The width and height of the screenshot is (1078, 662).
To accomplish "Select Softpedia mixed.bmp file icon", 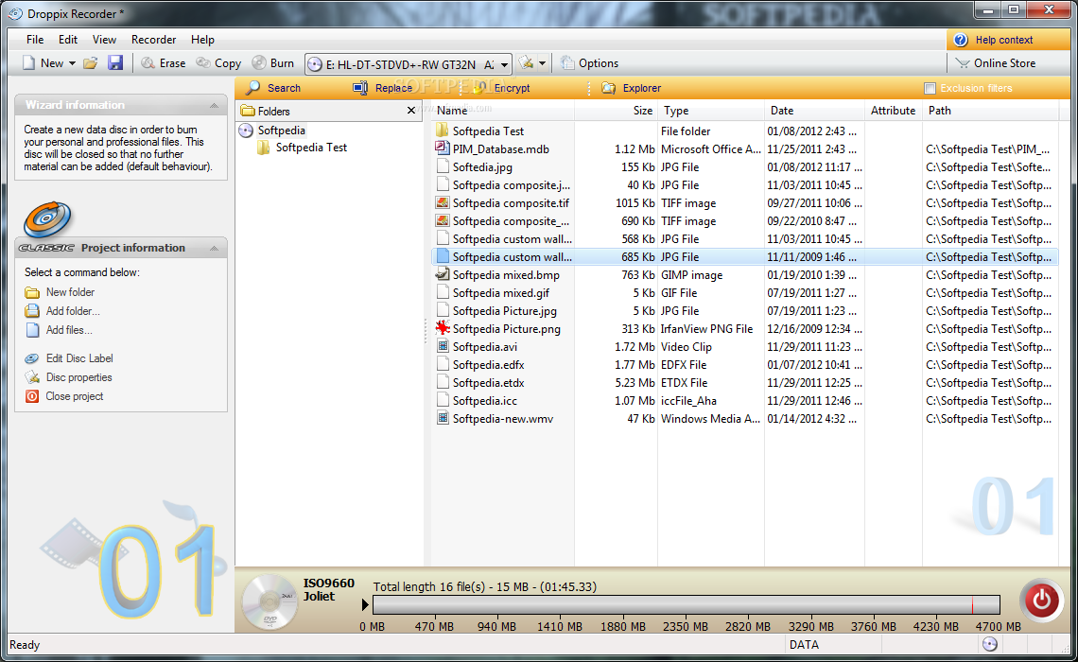I will pos(442,274).
